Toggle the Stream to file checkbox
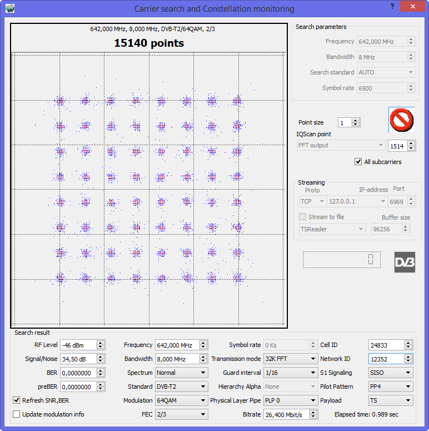The width and height of the screenshot is (429, 431). click(302, 216)
